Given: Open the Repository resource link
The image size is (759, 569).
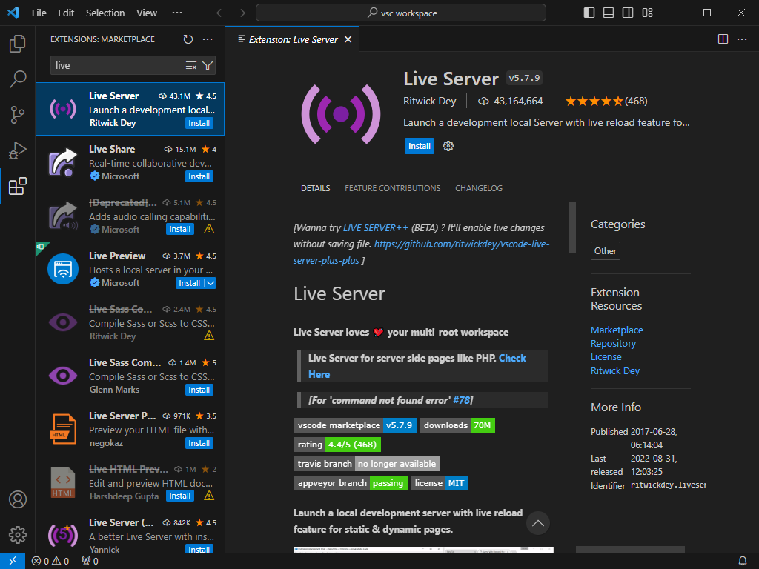Looking at the screenshot, I should click(613, 344).
